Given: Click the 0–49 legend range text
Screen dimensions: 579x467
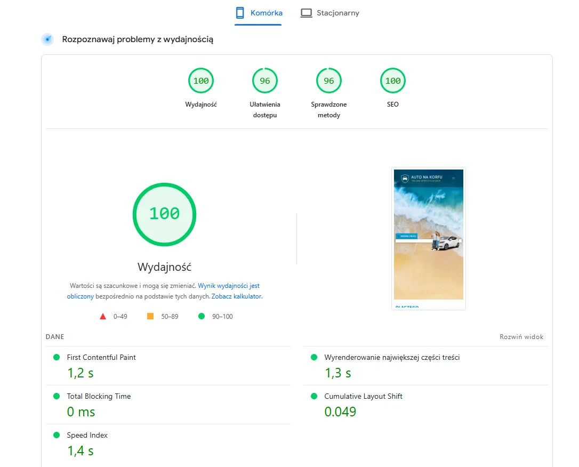Looking at the screenshot, I should 120,316.
